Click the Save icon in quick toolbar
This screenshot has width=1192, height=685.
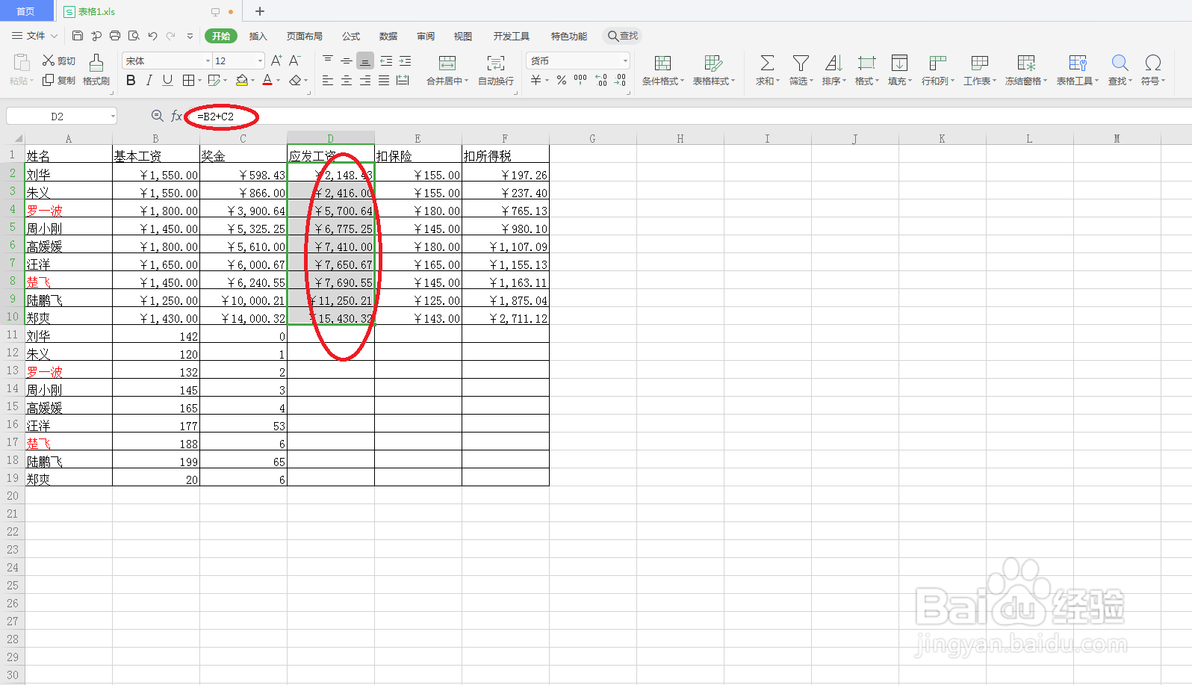click(x=78, y=36)
